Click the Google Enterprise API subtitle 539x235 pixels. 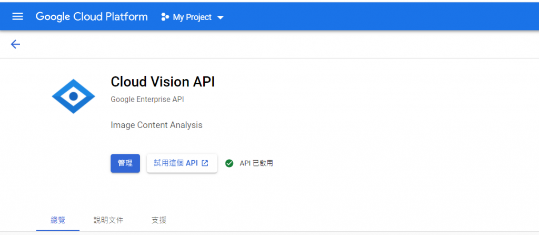147,100
